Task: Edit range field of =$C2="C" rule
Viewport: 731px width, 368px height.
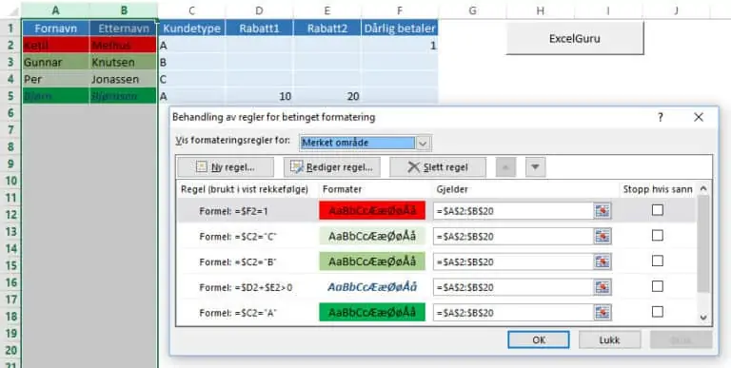Action: [x=513, y=237]
